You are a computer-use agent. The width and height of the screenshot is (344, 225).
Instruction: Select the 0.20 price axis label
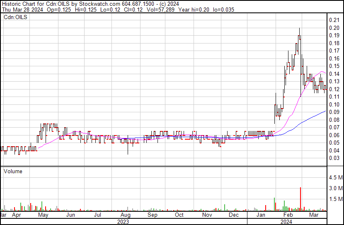click(334, 28)
